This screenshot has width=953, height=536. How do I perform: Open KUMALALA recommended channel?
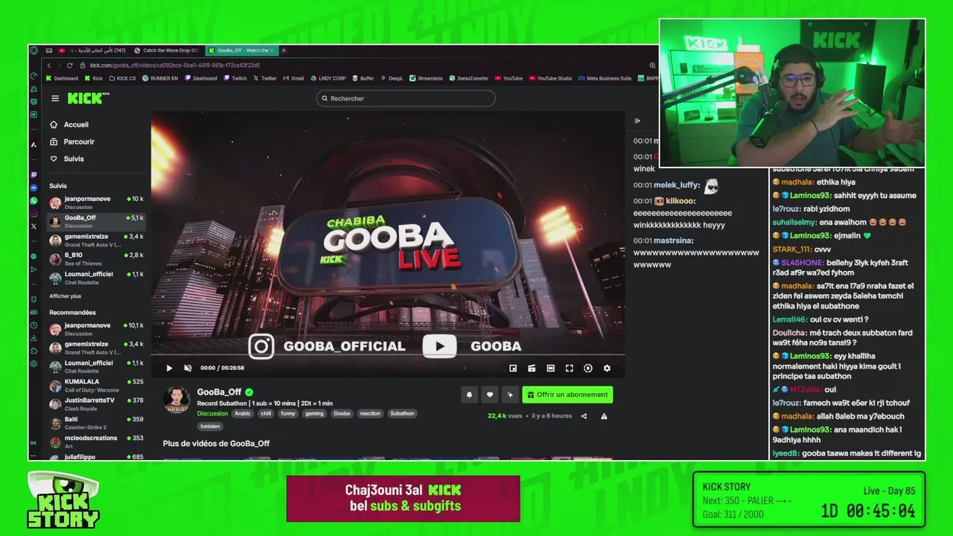(96, 385)
